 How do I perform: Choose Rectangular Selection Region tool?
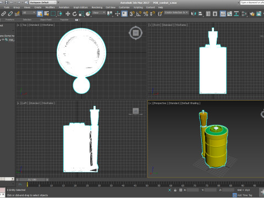pos(53,14)
